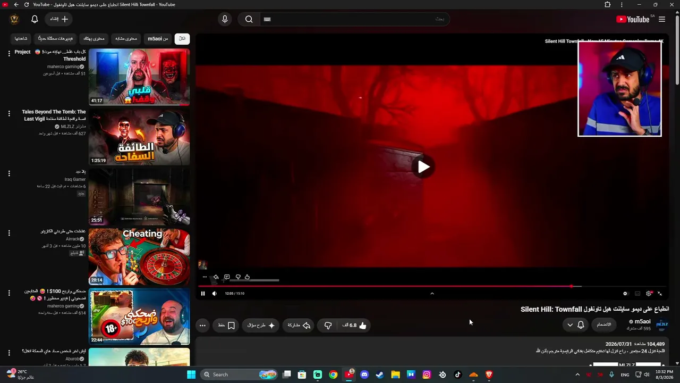This screenshot has width=680, height=383.
Task: Click the Ask sparkle button below video
Action: (x=261, y=326)
